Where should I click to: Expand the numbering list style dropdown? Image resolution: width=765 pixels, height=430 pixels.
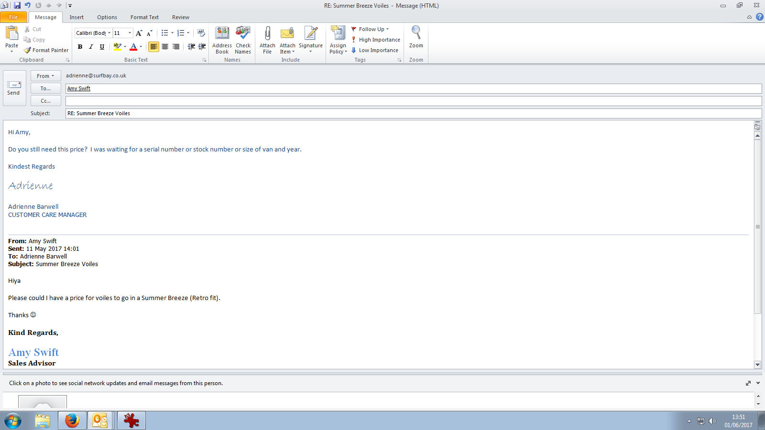(188, 33)
